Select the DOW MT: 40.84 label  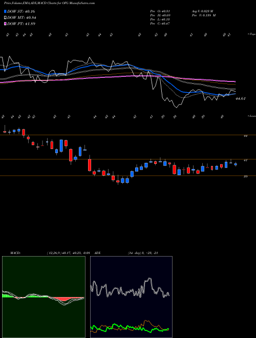click(x=22, y=18)
